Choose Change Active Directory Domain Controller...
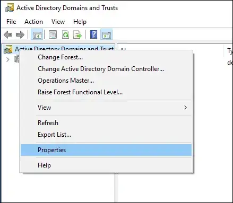The image size is (233, 203). [x=106, y=69]
